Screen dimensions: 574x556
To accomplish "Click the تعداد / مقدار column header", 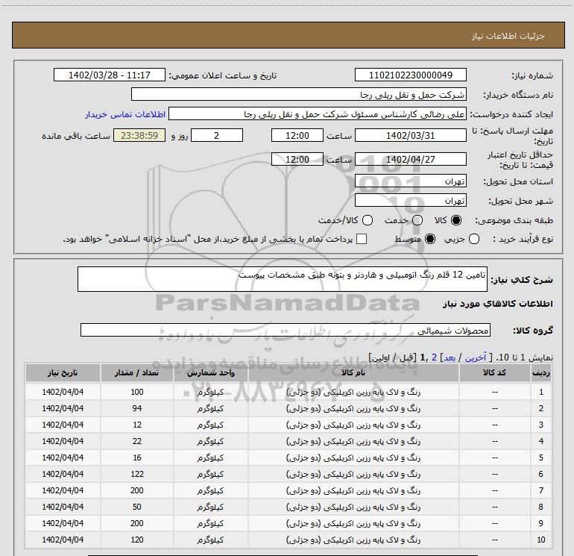I will (x=137, y=372).
